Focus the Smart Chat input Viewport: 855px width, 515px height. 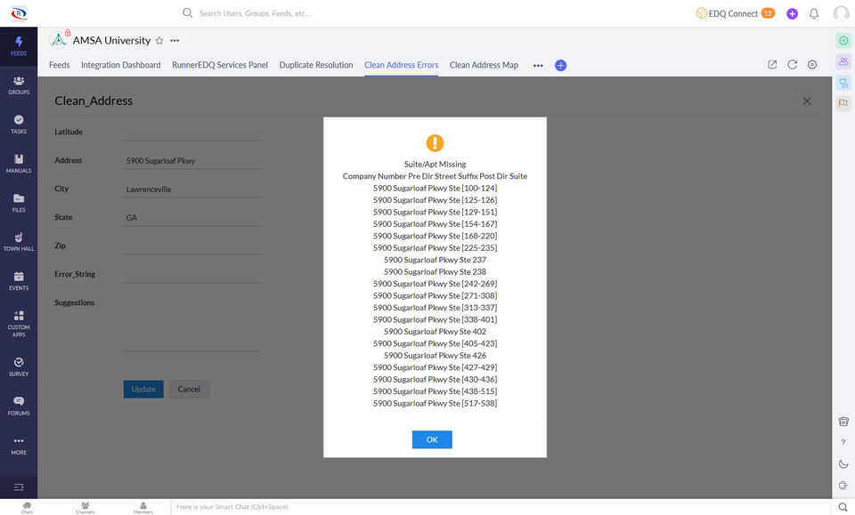[x=501, y=507]
